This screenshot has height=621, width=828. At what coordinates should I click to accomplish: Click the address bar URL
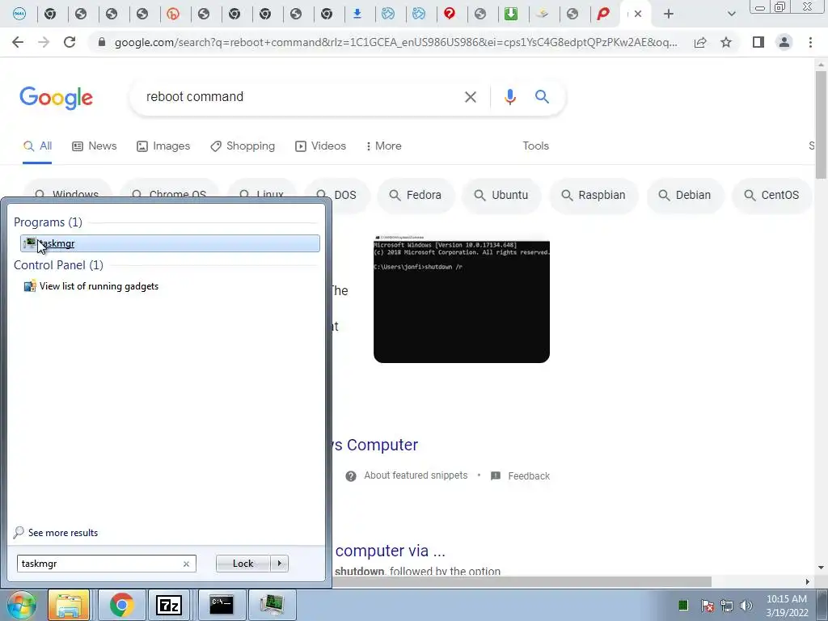click(x=395, y=42)
